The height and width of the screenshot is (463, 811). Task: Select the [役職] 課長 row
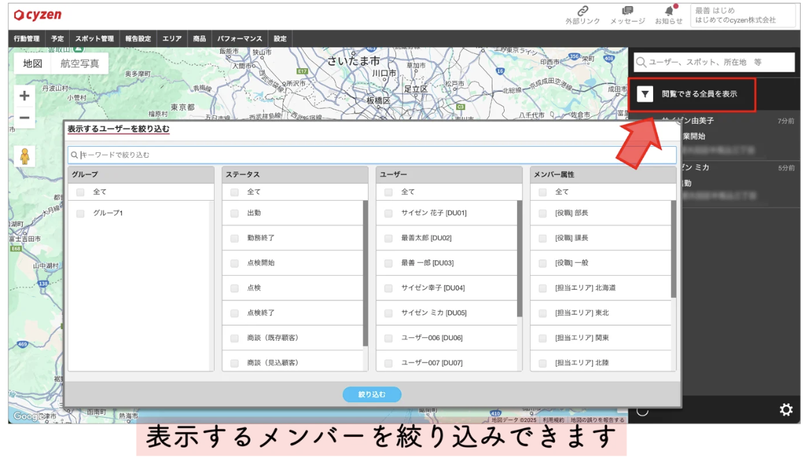click(601, 238)
